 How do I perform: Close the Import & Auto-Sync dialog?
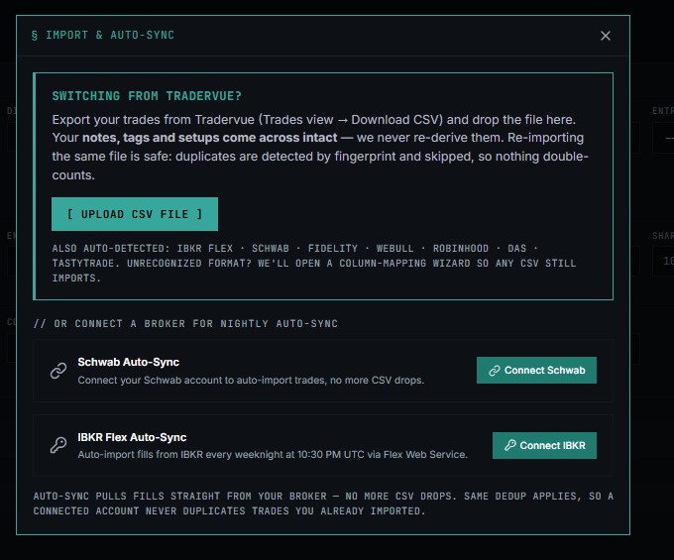(606, 36)
